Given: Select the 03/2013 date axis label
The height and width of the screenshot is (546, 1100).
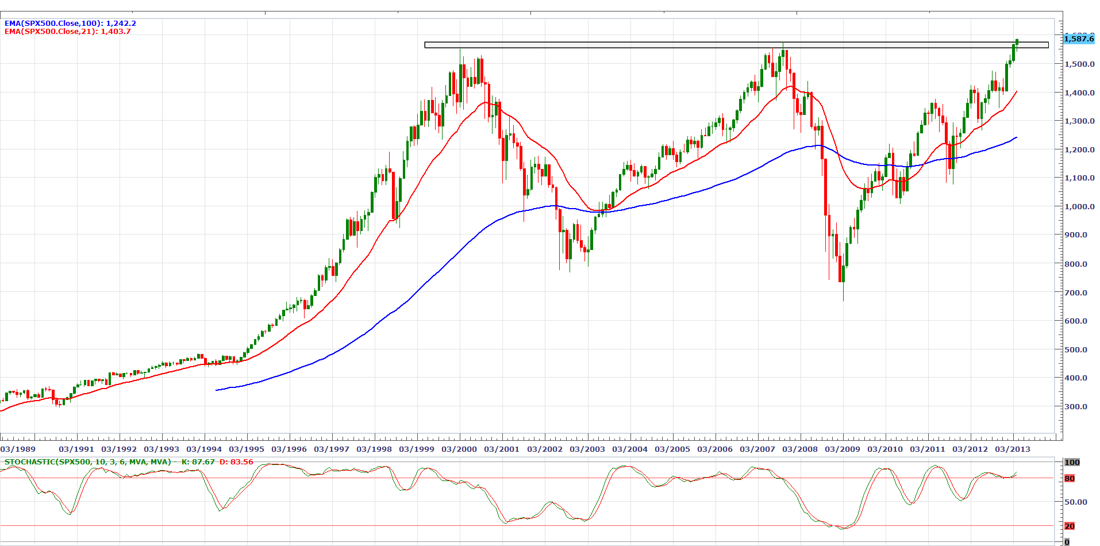Looking at the screenshot, I should coord(1013,449).
